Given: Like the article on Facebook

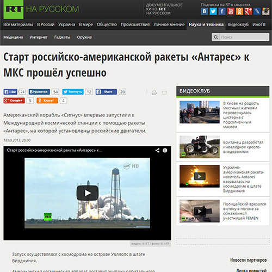Looking at the screenshot, I should click(10, 92).
